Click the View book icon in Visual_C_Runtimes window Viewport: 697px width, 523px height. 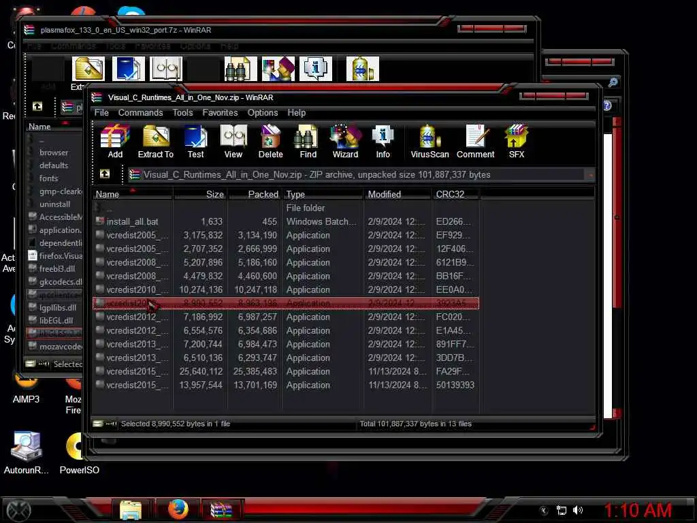pyautogui.click(x=233, y=142)
